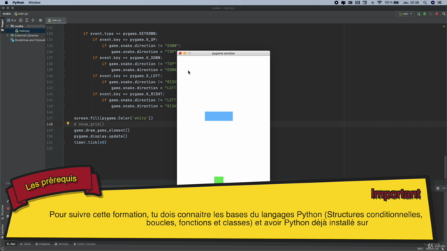The height and width of the screenshot is (251, 447).
Task: Click the Rerun main icon
Action: [418, 14]
